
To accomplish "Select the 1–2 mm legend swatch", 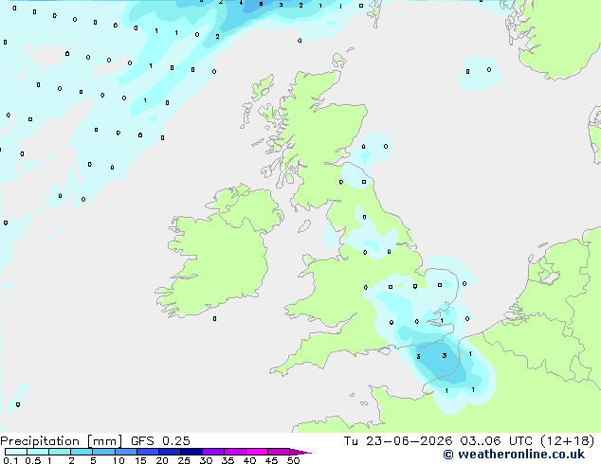I will point(60,452).
